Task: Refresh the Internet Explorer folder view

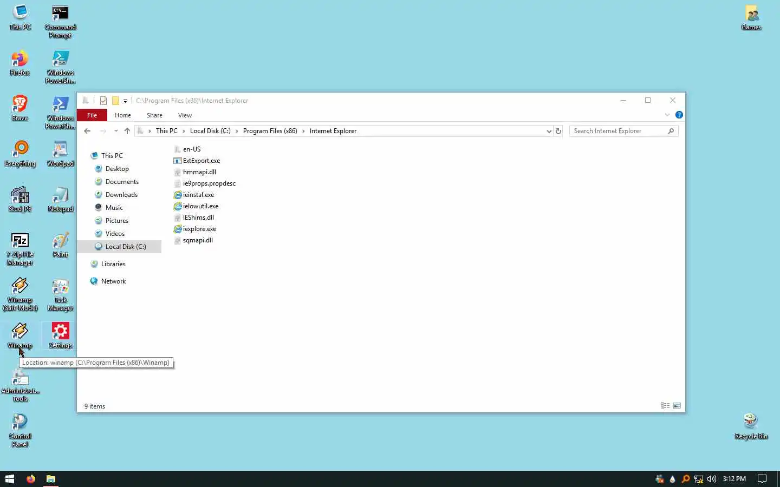Action: [558, 131]
